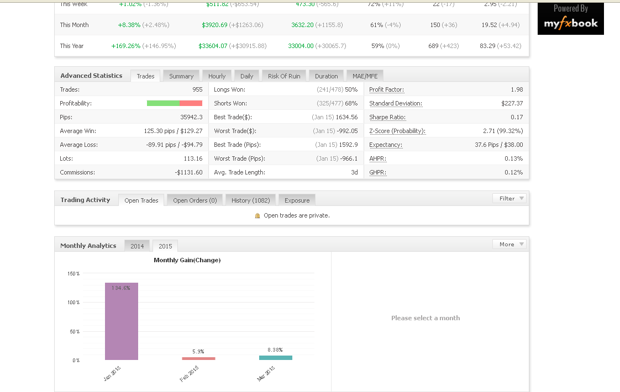The image size is (620, 392).
Task: Open the Risk Of Ruin tab
Action: [284, 76]
